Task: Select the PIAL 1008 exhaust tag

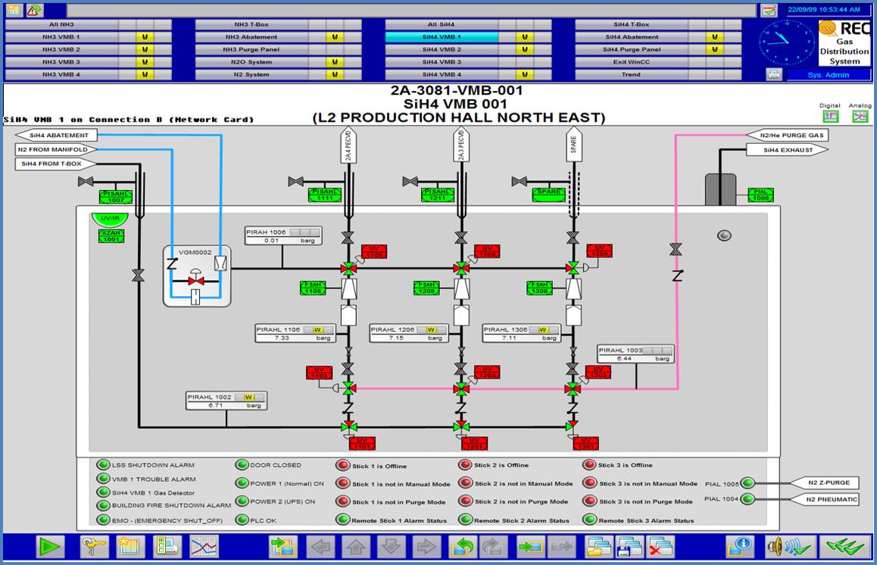Action: tap(760, 195)
